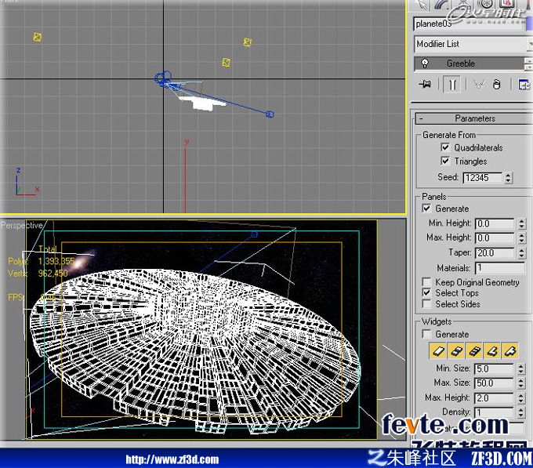Click the Materials value field

(x=500, y=267)
